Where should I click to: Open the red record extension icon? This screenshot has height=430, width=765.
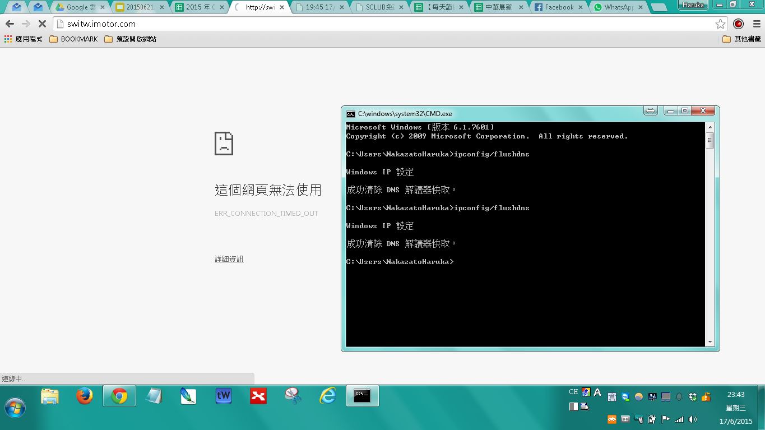pos(738,24)
